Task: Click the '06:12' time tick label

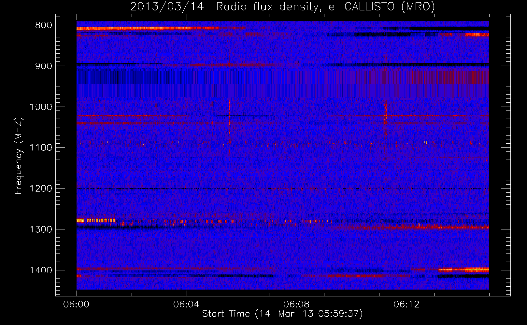Action: pyautogui.click(x=406, y=305)
